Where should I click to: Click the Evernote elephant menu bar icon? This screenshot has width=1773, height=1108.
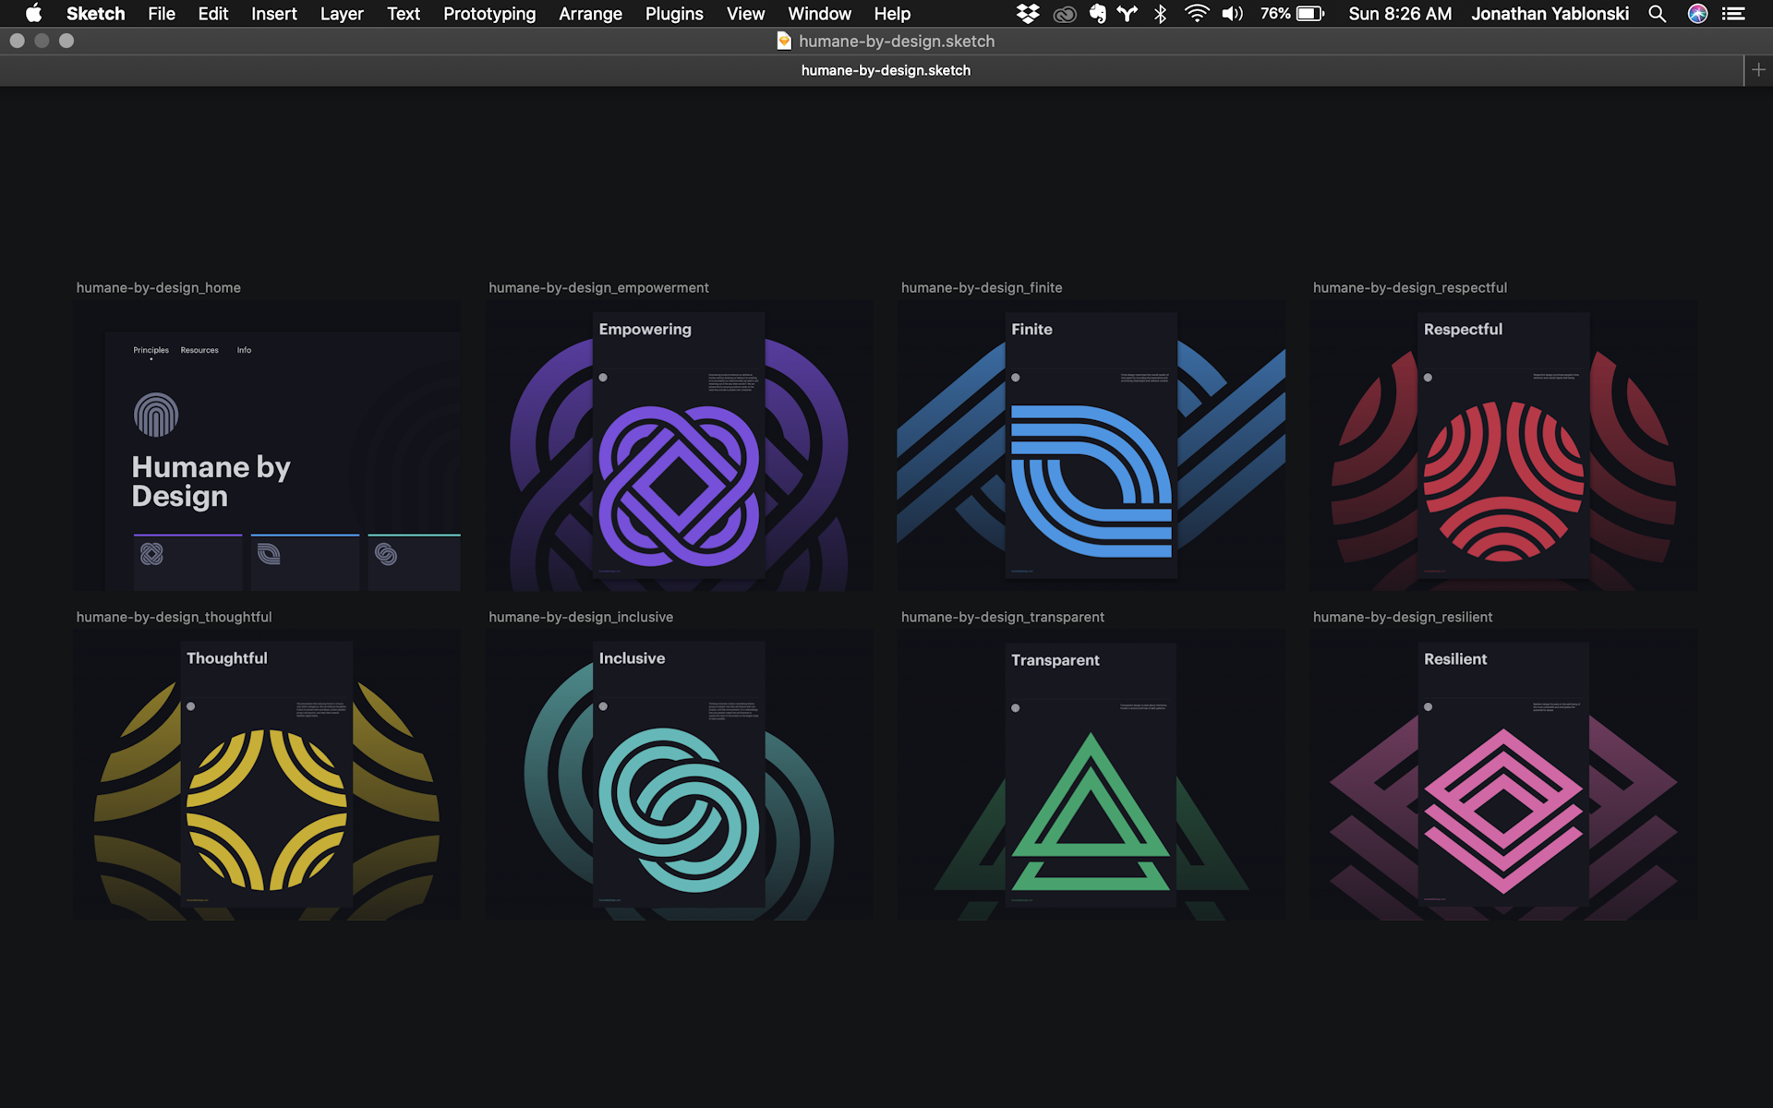click(1097, 14)
